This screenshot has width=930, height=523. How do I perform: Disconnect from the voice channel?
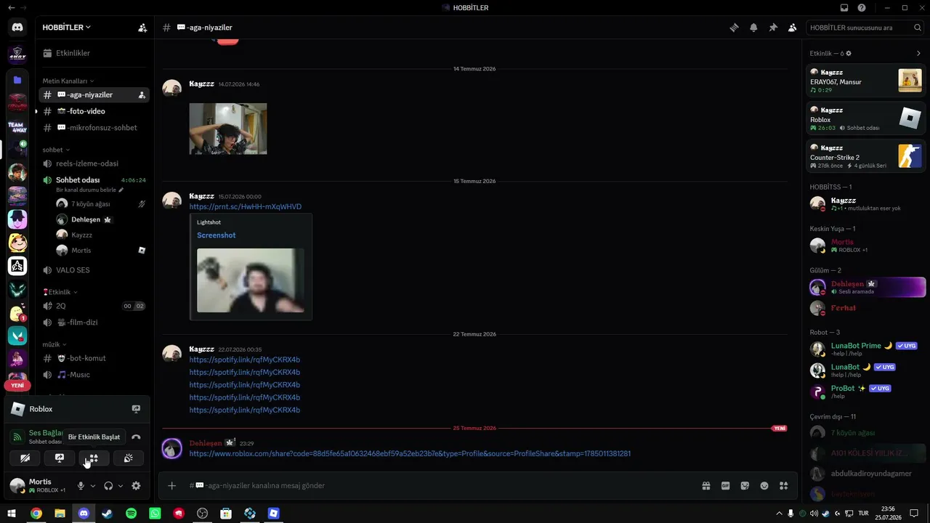(x=136, y=437)
